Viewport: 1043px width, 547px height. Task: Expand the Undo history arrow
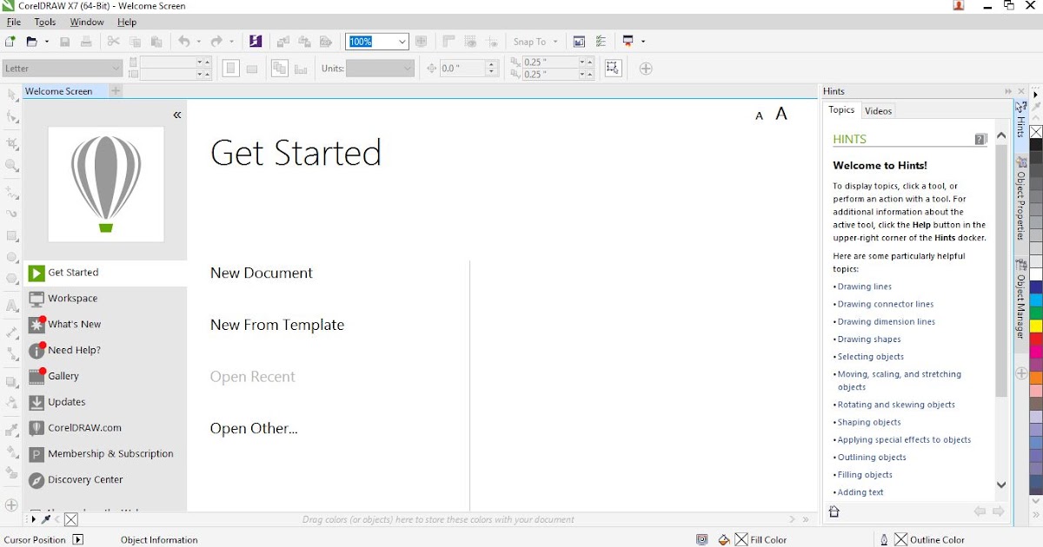(198, 41)
